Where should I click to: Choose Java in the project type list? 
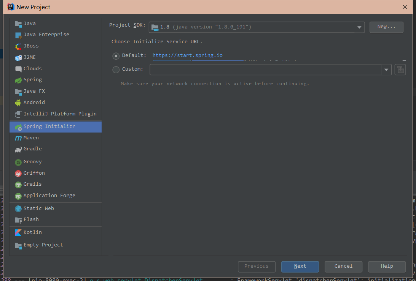click(x=29, y=23)
